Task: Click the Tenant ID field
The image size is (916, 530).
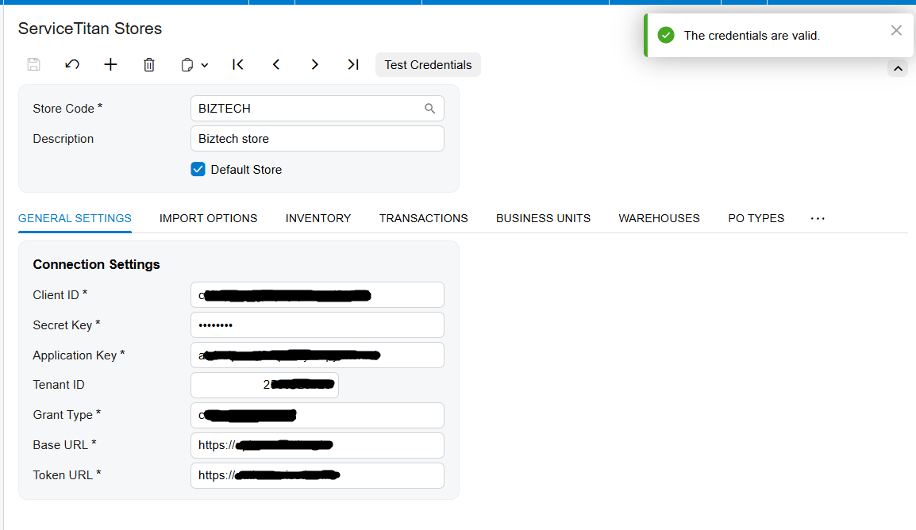Action: (264, 386)
